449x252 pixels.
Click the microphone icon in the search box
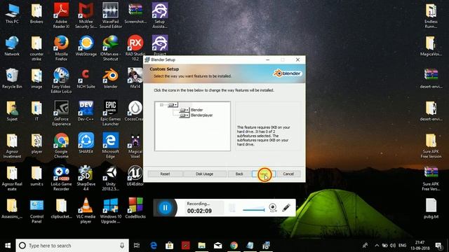coord(122,246)
